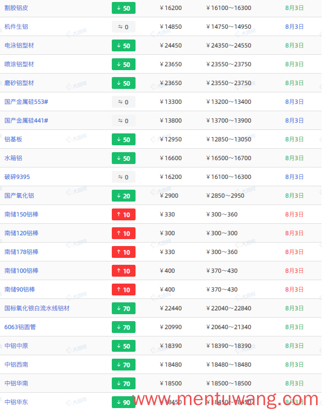Open the 南储178铝棒 link
This screenshot has width=323, height=414.
(x=21, y=252)
